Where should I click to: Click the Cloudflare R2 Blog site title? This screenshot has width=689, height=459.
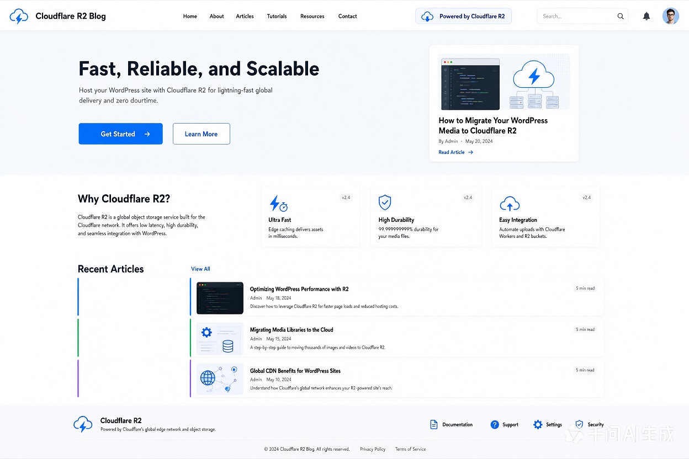pyautogui.click(x=71, y=16)
